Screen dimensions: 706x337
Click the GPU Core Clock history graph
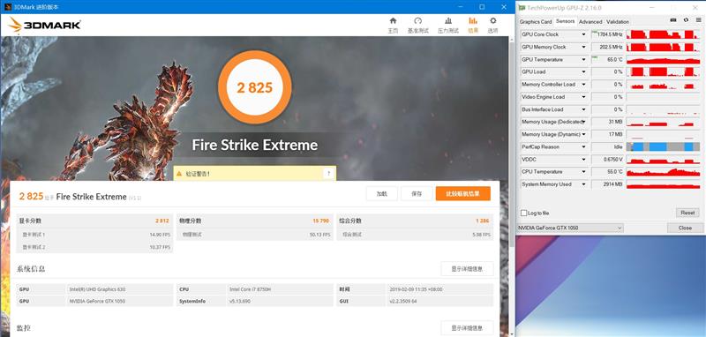663,34
